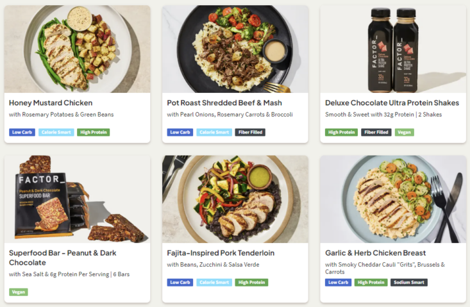This screenshot has height=307, width=470.
Task: Open the Pot Roast Shredded Beef & Mash title
Action: click(224, 103)
